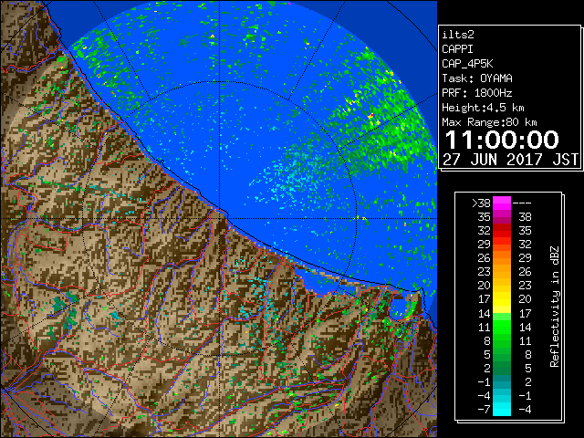Click the yellow 17-20 dBZ legend swatch
Screen dimensions: 584x438
pyautogui.click(x=502, y=299)
